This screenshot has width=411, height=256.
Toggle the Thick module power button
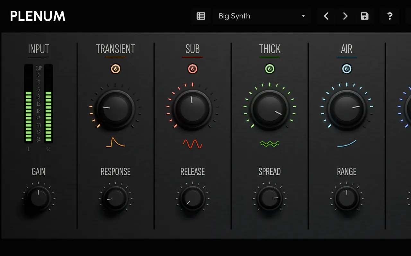click(270, 69)
